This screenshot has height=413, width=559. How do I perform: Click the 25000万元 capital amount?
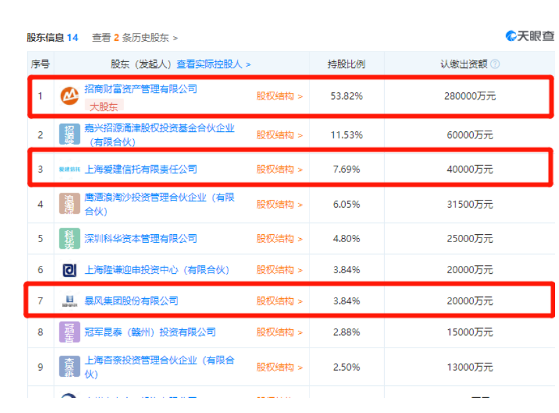[470, 238]
